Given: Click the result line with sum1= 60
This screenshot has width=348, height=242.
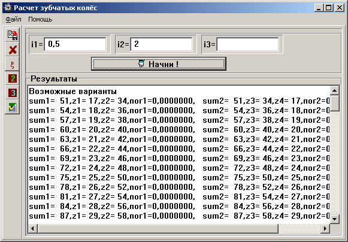Looking at the screenshot, I should [x=179, y=129].
